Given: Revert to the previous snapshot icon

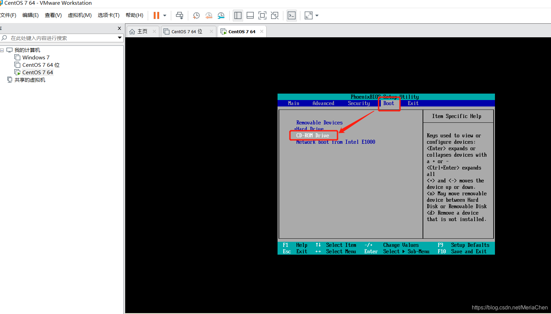Looking at the screenshot, I should click(209, 15).
